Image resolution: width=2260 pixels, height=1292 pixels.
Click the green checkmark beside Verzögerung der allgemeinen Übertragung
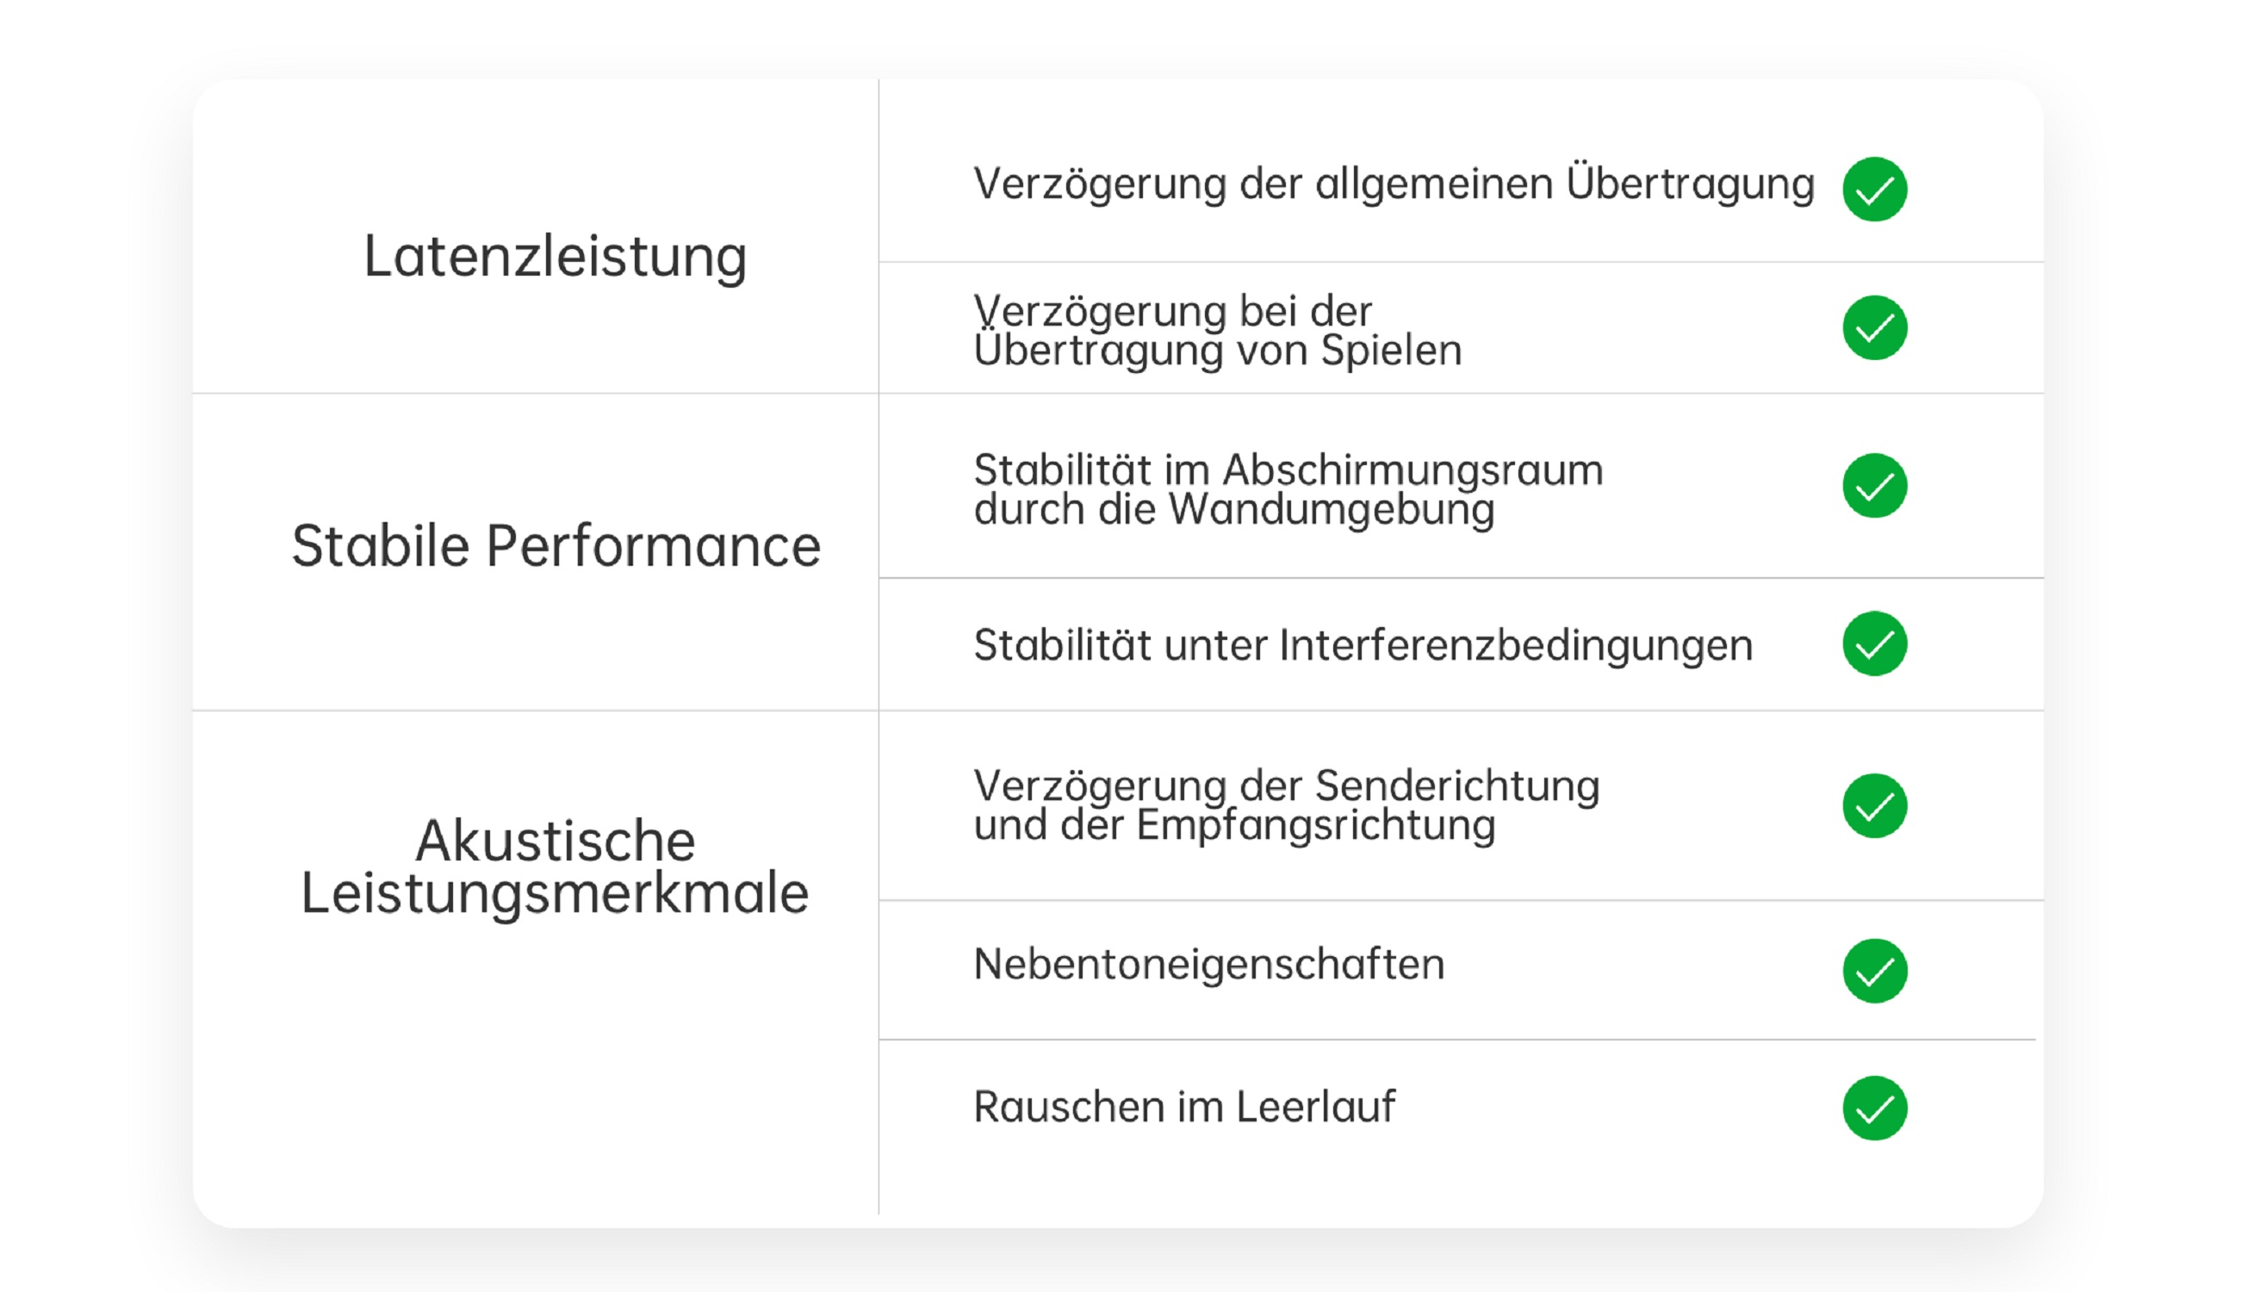1874,189
